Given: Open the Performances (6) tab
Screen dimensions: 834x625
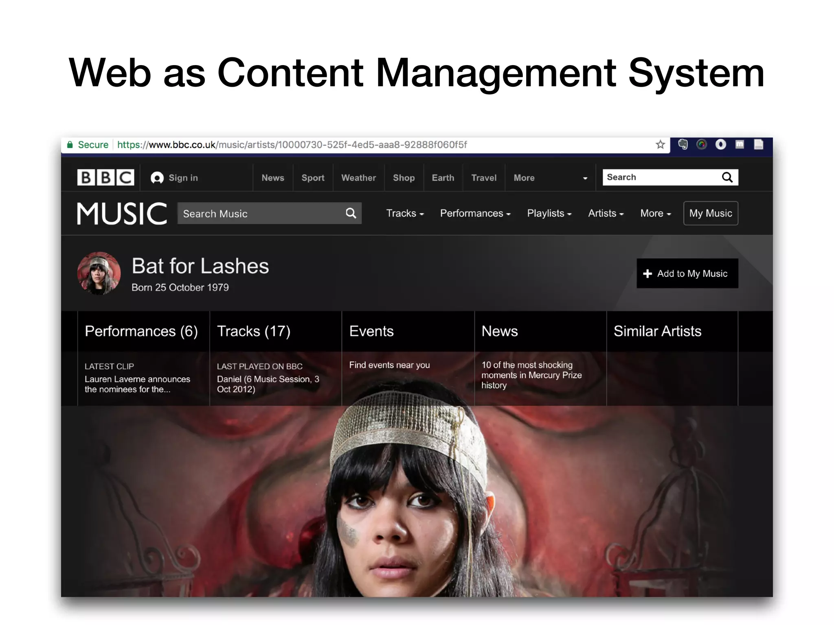Looking at the screenshot, I should point(141,331).
